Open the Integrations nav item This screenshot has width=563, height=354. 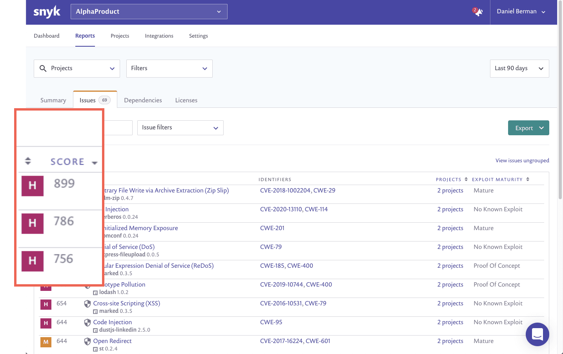point(159,36)
